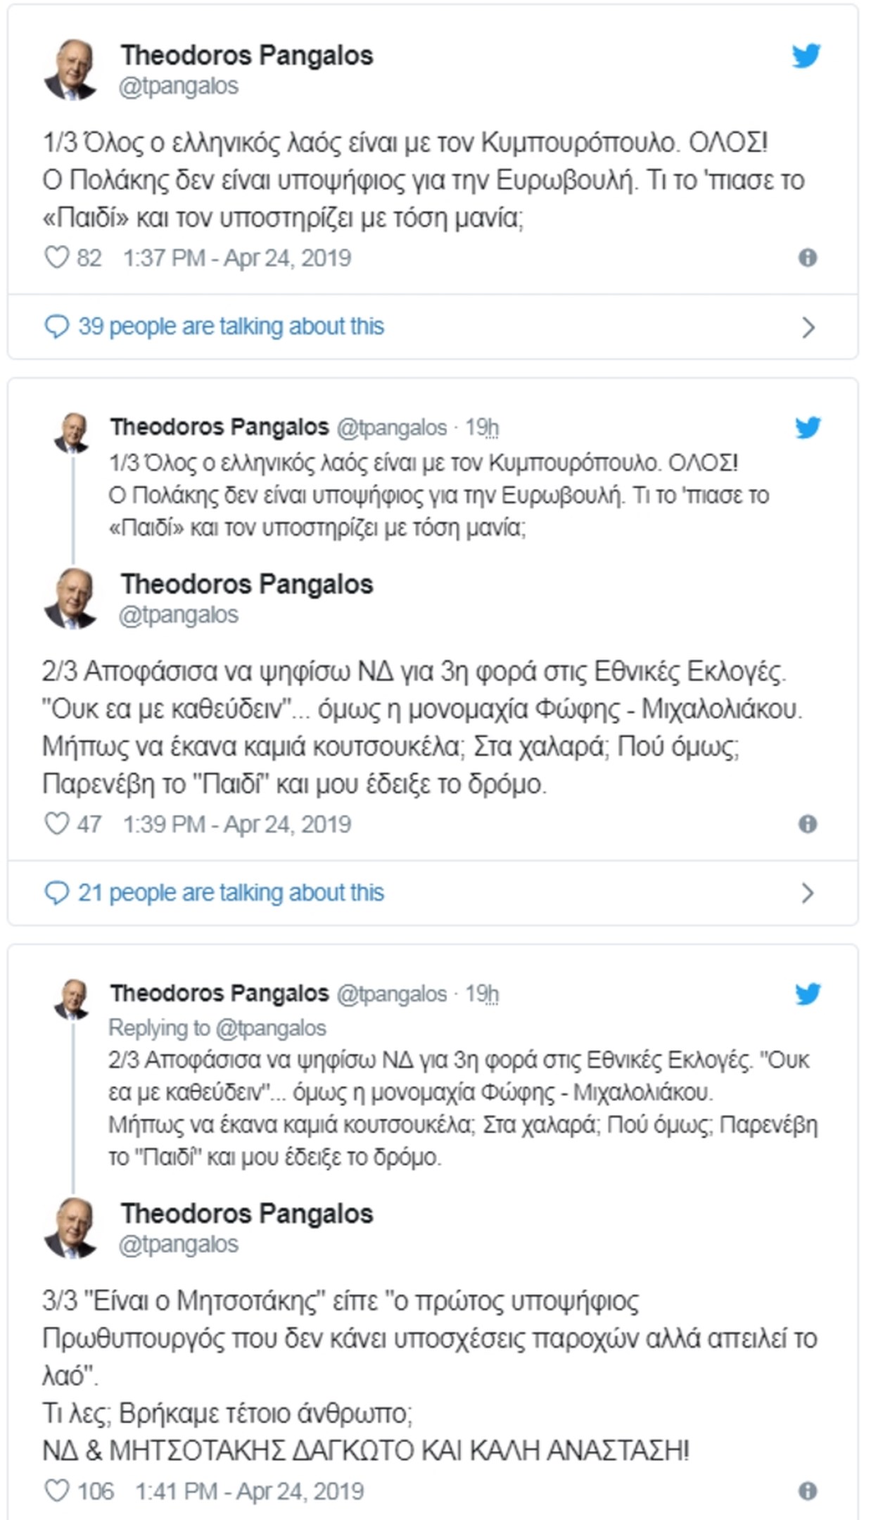Click the Twitter bird icon in second tweet
The width and height of the screenshot is (871, 1520).
[808, 427]
